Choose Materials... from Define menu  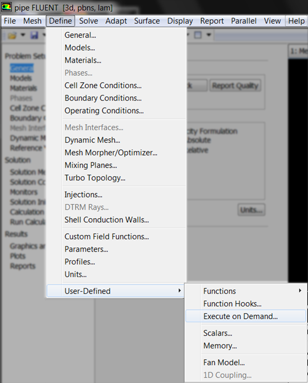(116, 60)
